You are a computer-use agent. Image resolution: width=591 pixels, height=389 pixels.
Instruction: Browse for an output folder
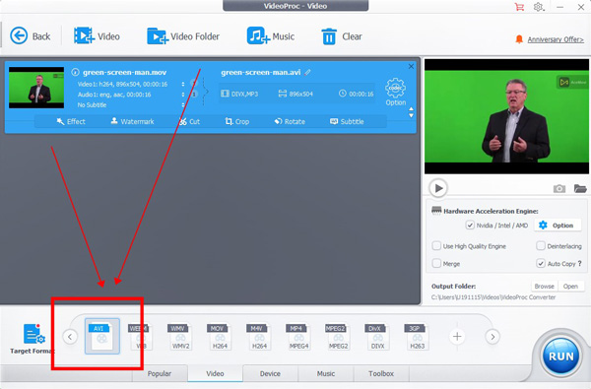[544, 287]
